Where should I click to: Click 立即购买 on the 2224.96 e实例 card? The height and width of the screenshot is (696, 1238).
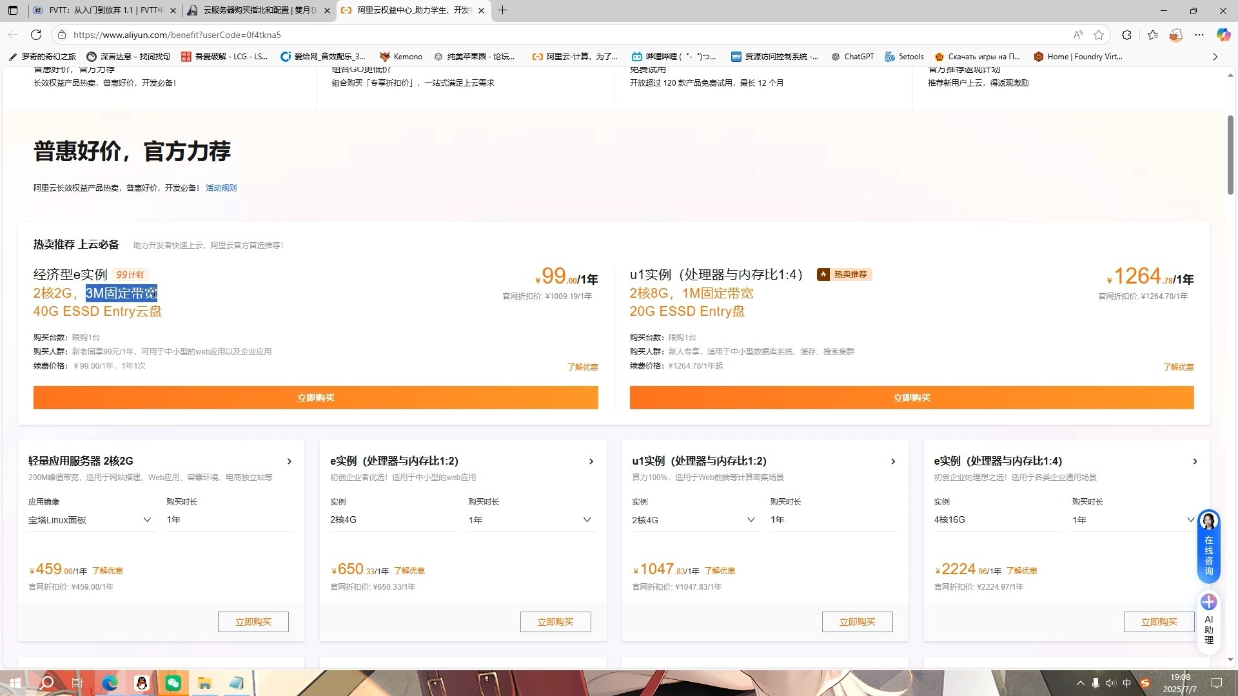pos(1159,622)
